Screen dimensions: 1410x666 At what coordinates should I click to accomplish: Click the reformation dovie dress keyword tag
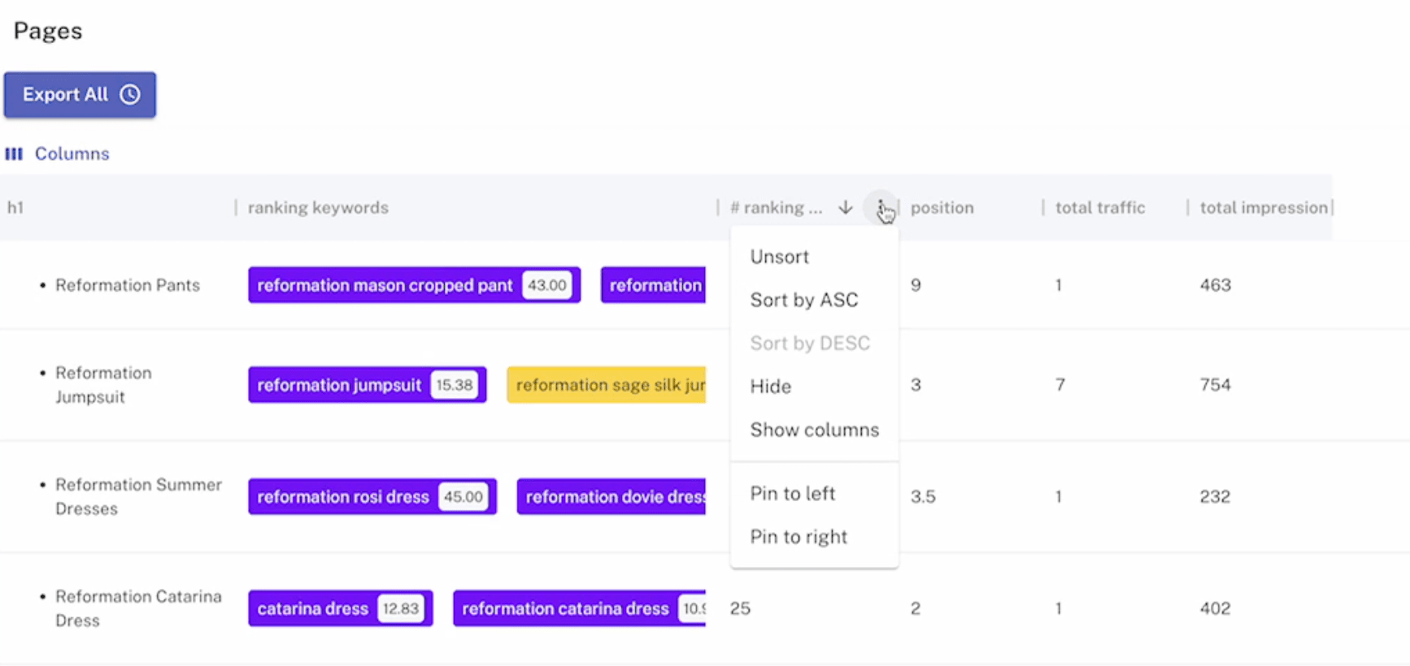[611, 497]
